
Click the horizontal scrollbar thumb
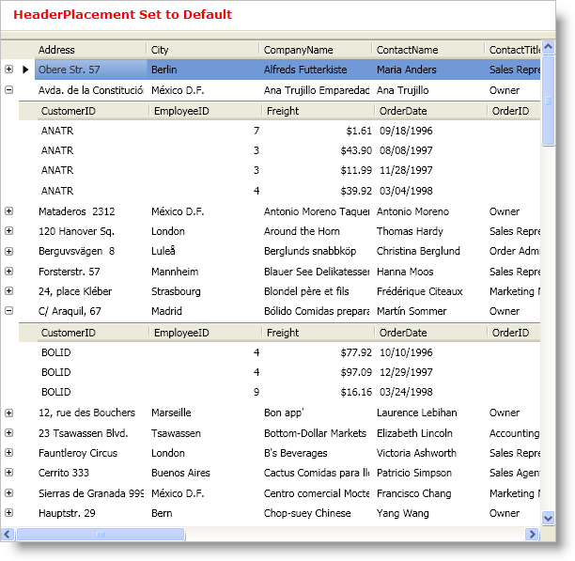pos(101,535)
